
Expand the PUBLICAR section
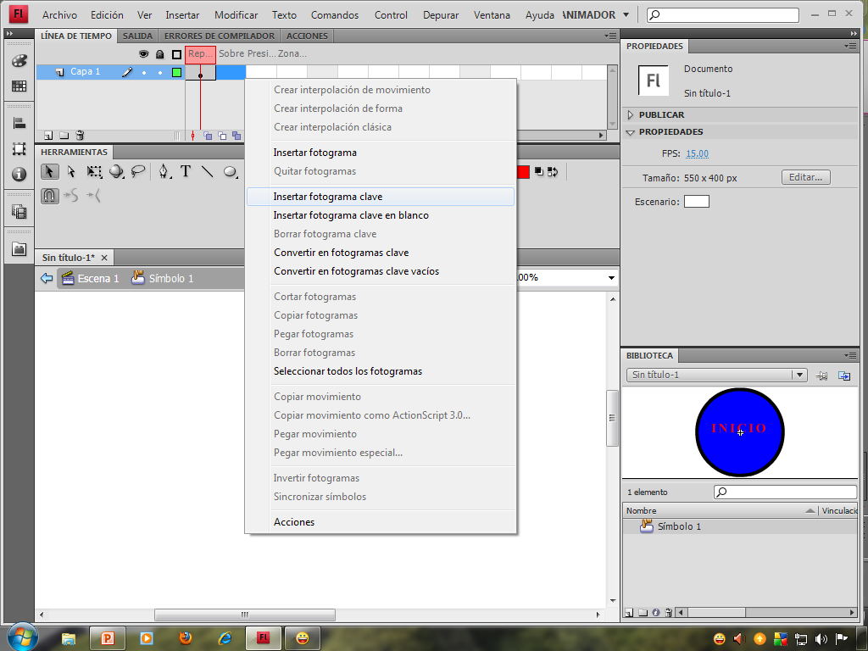[661, 114]
